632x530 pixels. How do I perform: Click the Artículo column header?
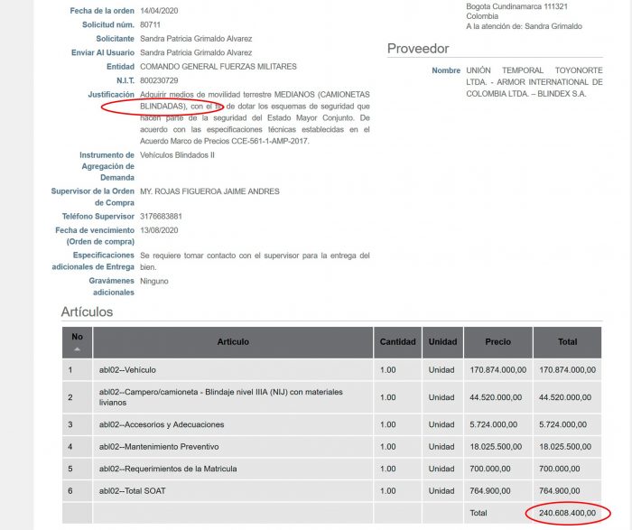tap(233, 342)
